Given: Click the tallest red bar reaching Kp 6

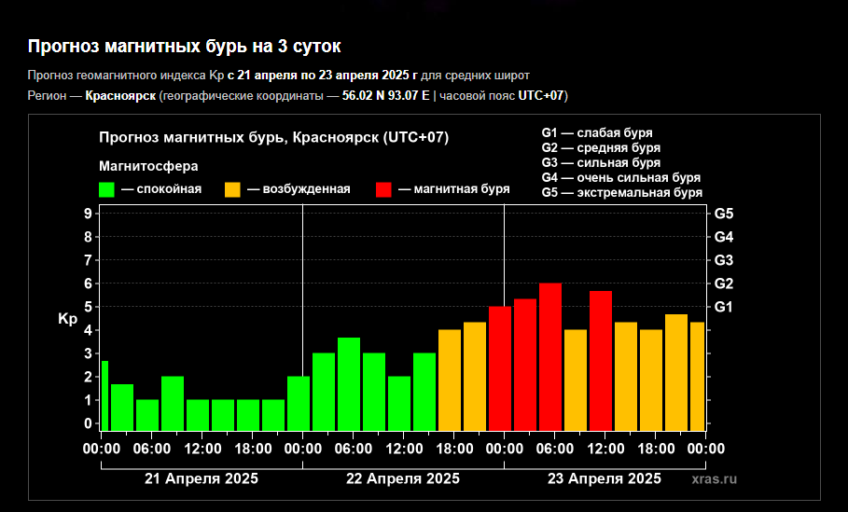Looking at the screenshot, I should pos(550,357).
